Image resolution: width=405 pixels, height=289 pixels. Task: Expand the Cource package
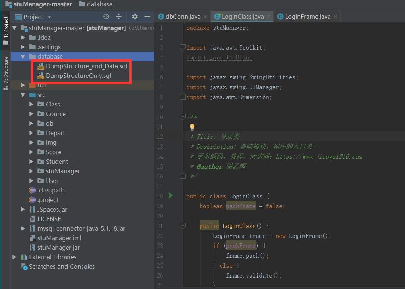pos(31,114)
